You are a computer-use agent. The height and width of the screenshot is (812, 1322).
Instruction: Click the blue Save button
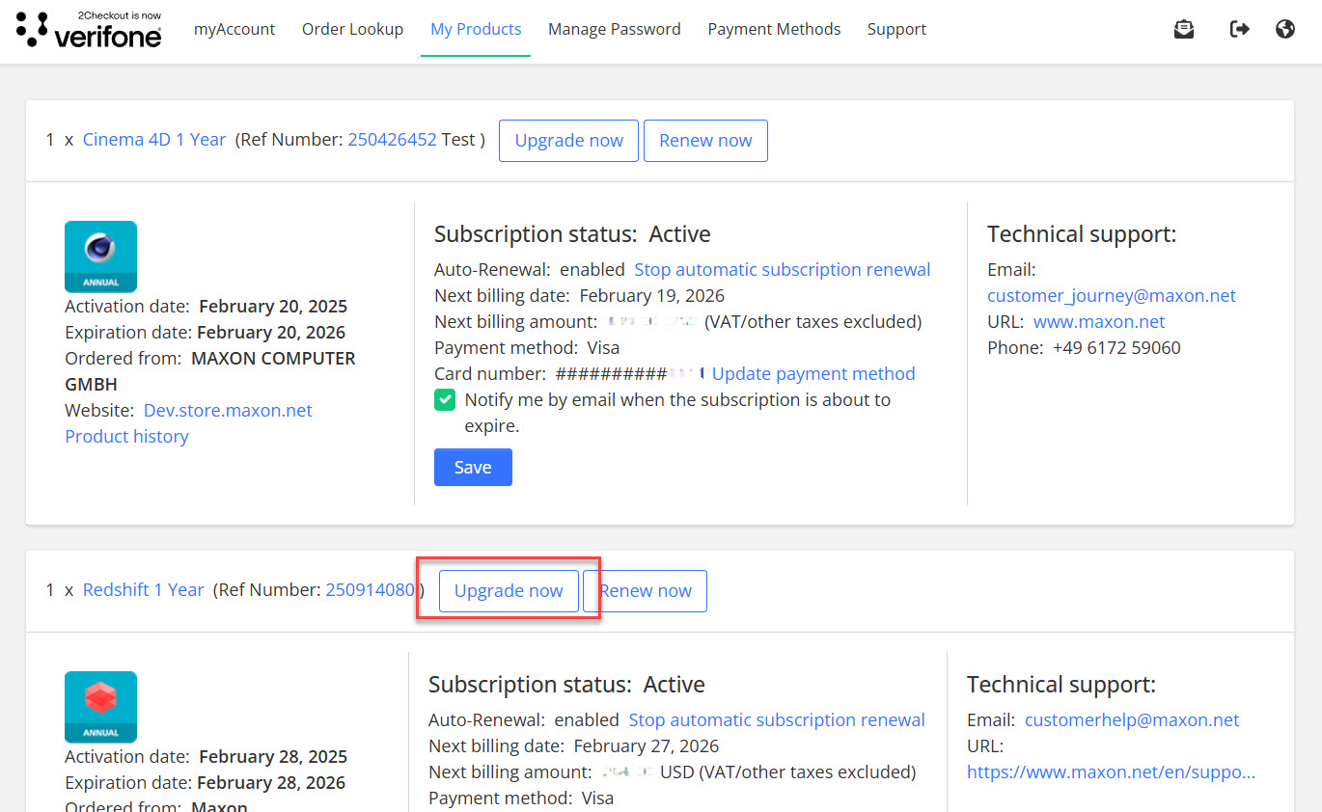click(x=473, y=468)
